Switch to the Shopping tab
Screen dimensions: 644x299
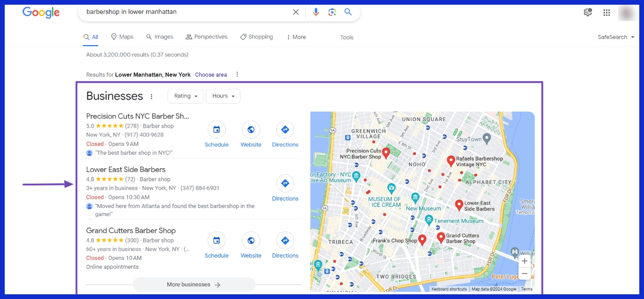click(x=256, y=37)
